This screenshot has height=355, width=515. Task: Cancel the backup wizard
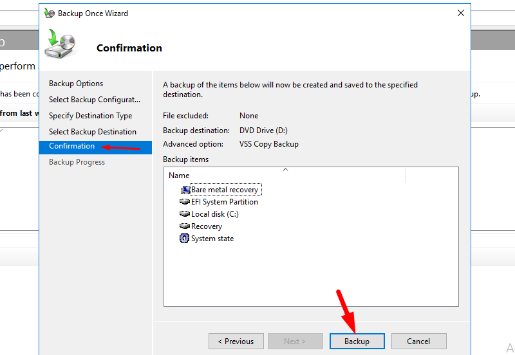point(418,341)
